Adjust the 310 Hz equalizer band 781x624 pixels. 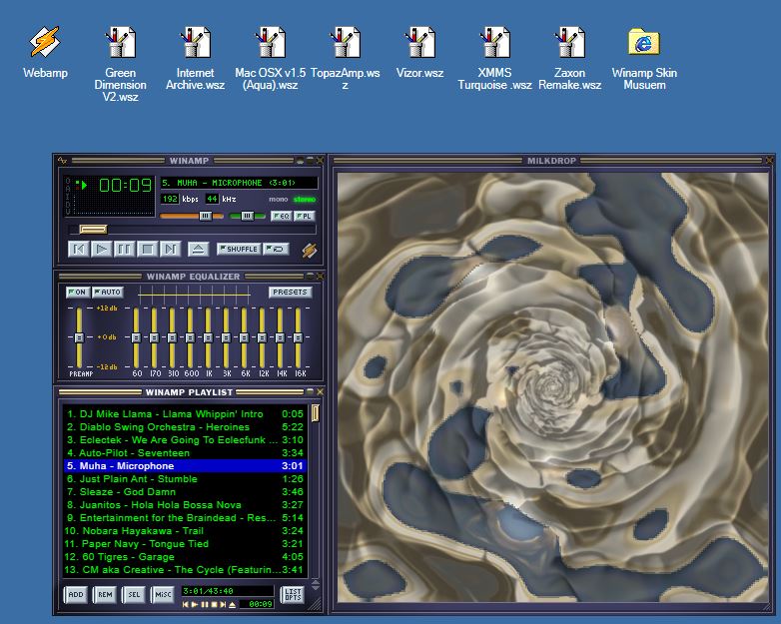click(x=172, y=337)
